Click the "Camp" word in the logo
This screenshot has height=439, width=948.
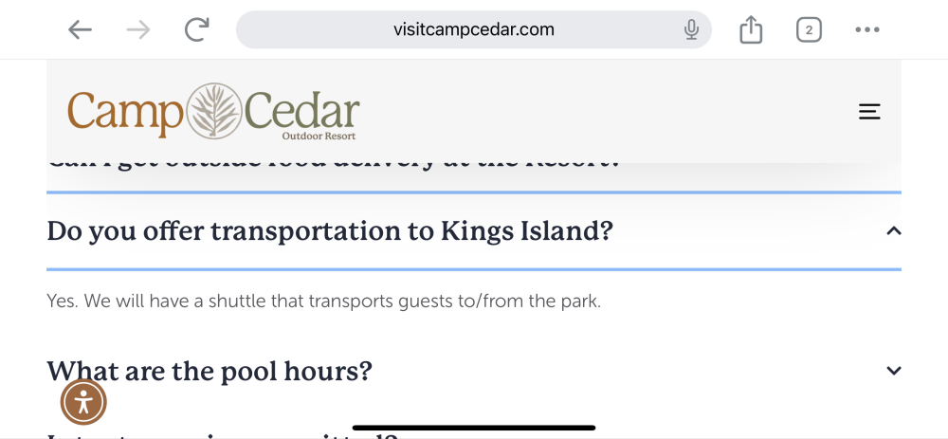point(123,113)
